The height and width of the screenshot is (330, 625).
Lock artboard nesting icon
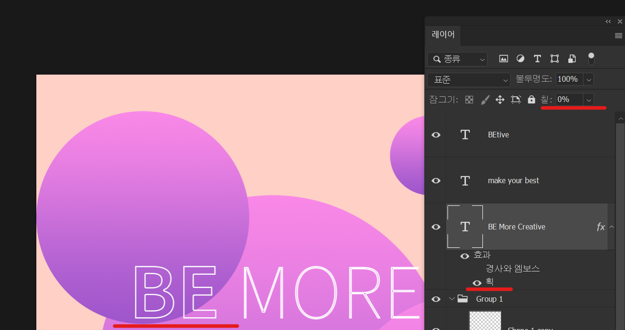[x=515, y=100]
